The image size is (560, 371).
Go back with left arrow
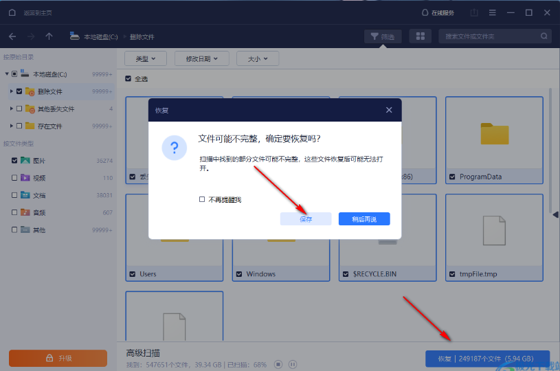12,36
